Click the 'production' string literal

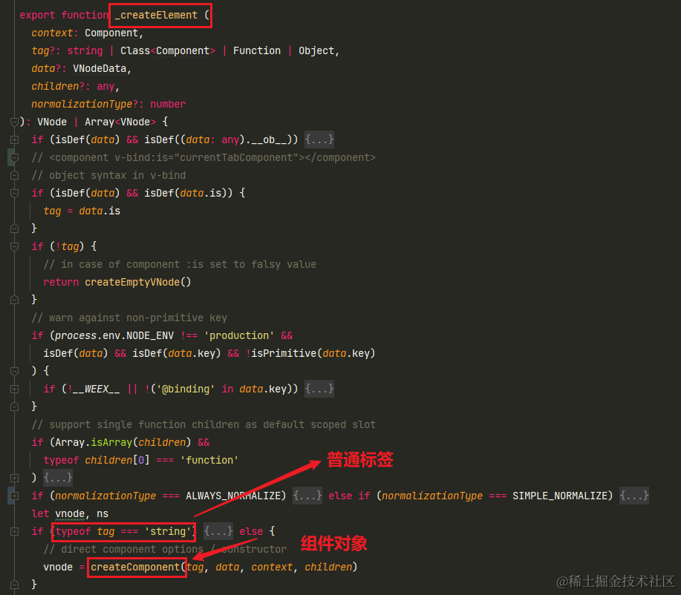point(239,335)
